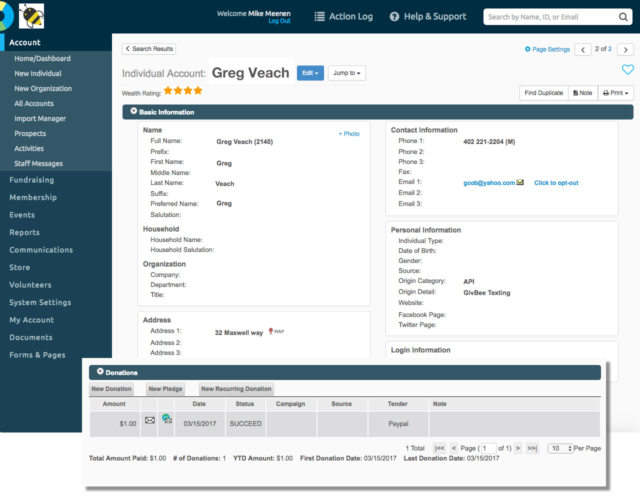The height and width of the screenshot is (500, 640).
Task: Change the donations Per Page selector
Action: coord(560,448)
